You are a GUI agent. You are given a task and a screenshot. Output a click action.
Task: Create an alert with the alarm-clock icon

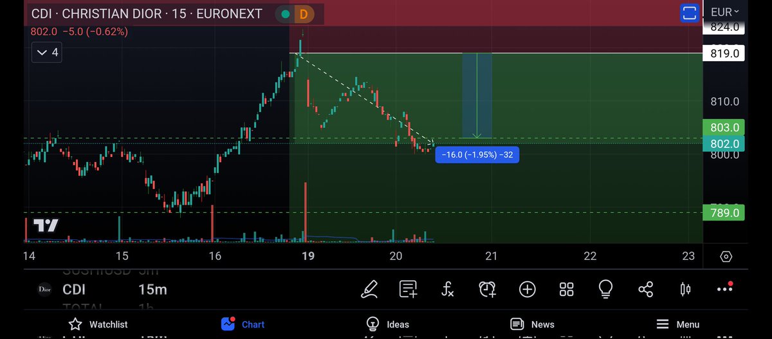pyautogui.click(x=488, y=289)
